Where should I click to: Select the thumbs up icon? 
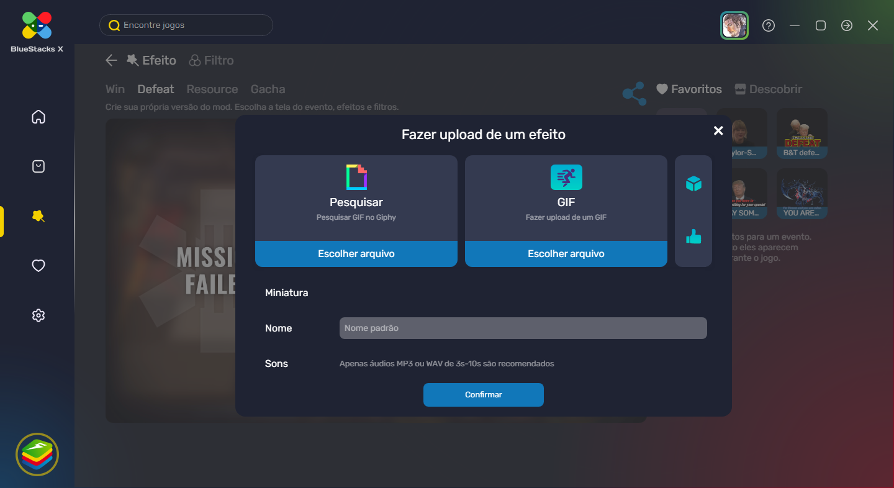[693, 237]
